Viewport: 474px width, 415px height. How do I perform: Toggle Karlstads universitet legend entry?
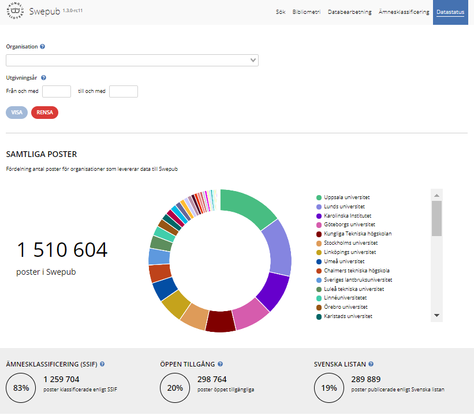(344, 316)
